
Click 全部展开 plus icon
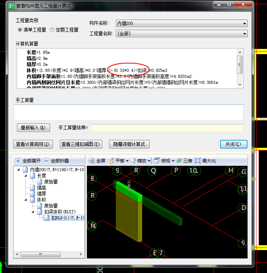point(18,161)
